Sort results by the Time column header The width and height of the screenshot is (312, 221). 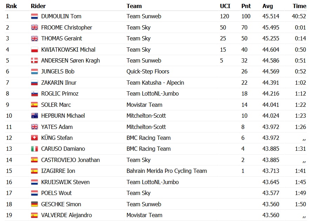[299, 6]
